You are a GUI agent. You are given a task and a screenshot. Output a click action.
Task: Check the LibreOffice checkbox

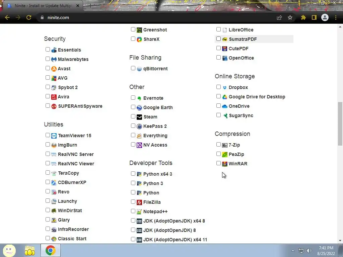[218, 29]
